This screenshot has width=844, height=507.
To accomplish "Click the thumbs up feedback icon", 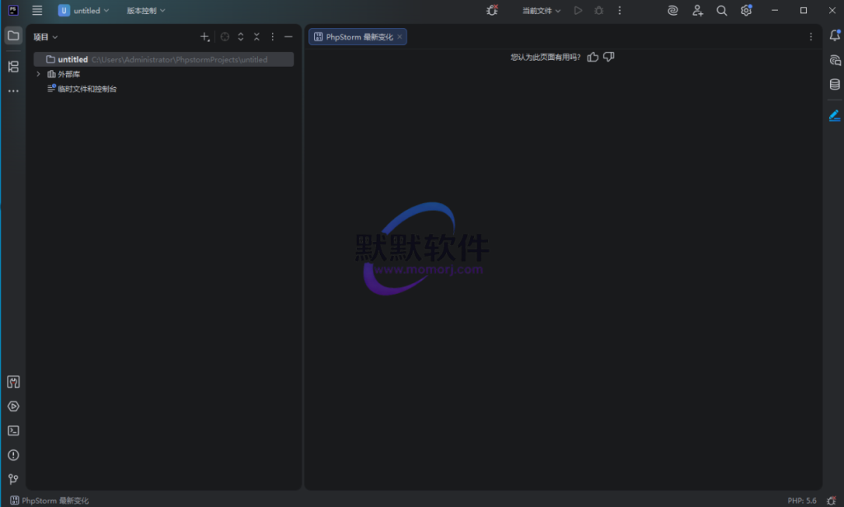I will coord(593,57).
